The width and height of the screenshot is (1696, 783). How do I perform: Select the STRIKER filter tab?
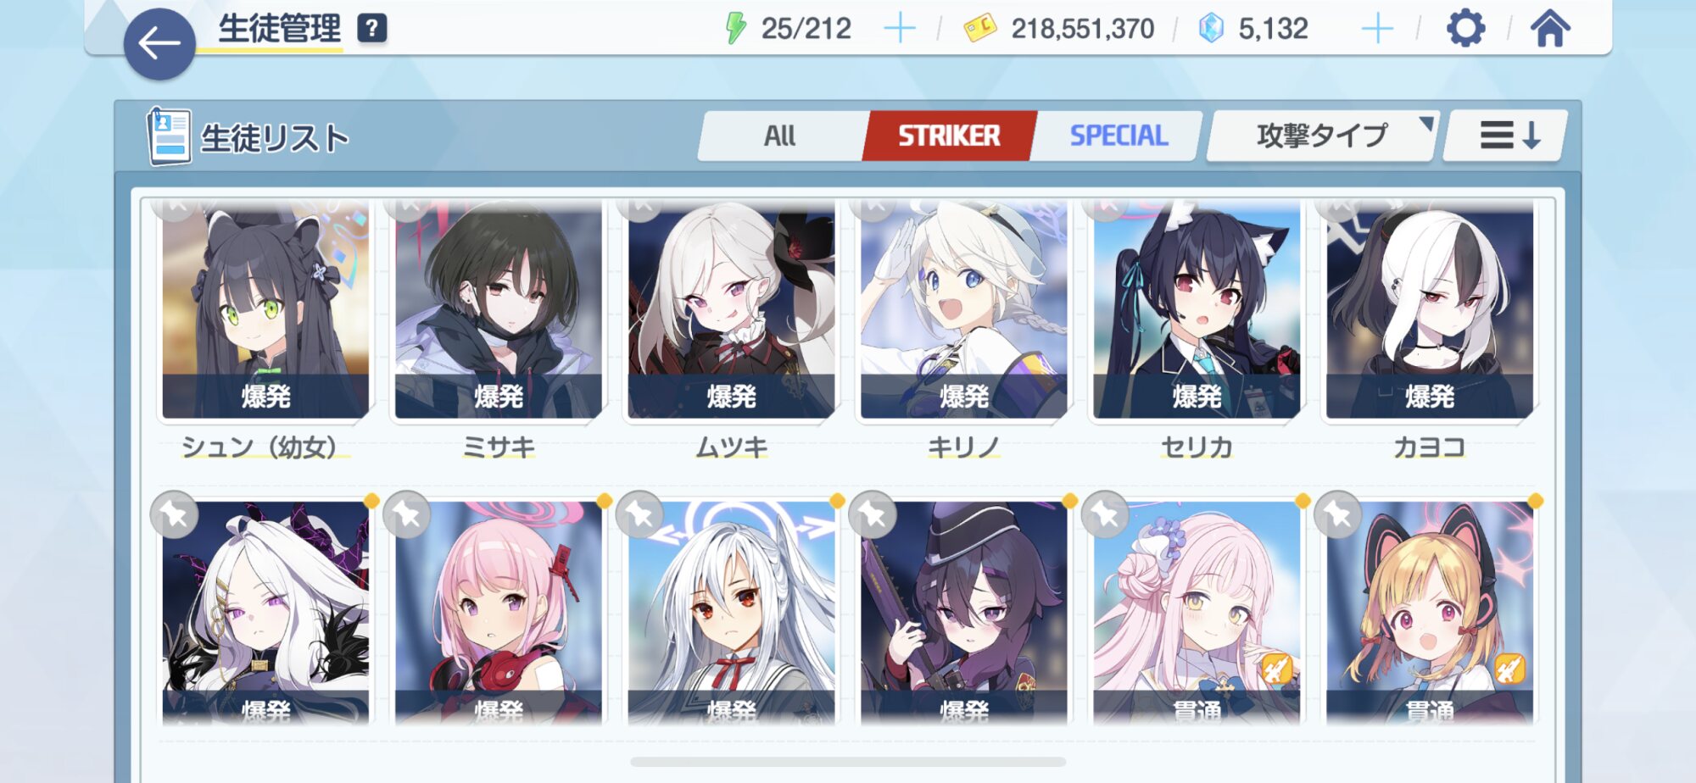click(x=949, y=136)
